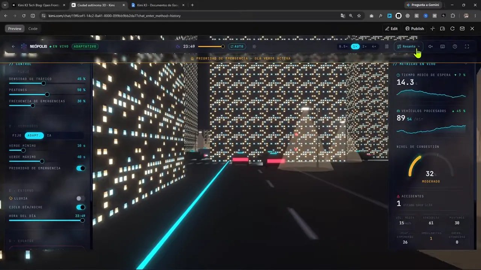Screen dimensions: 481x270
Task: Toggle Ciclo día/noche switch
Action: click(81, 207)
